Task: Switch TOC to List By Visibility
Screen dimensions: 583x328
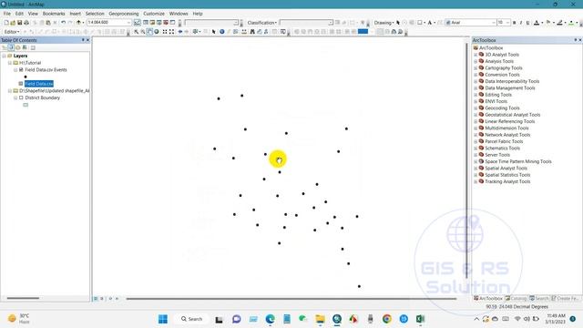Action: coord(18,47)
